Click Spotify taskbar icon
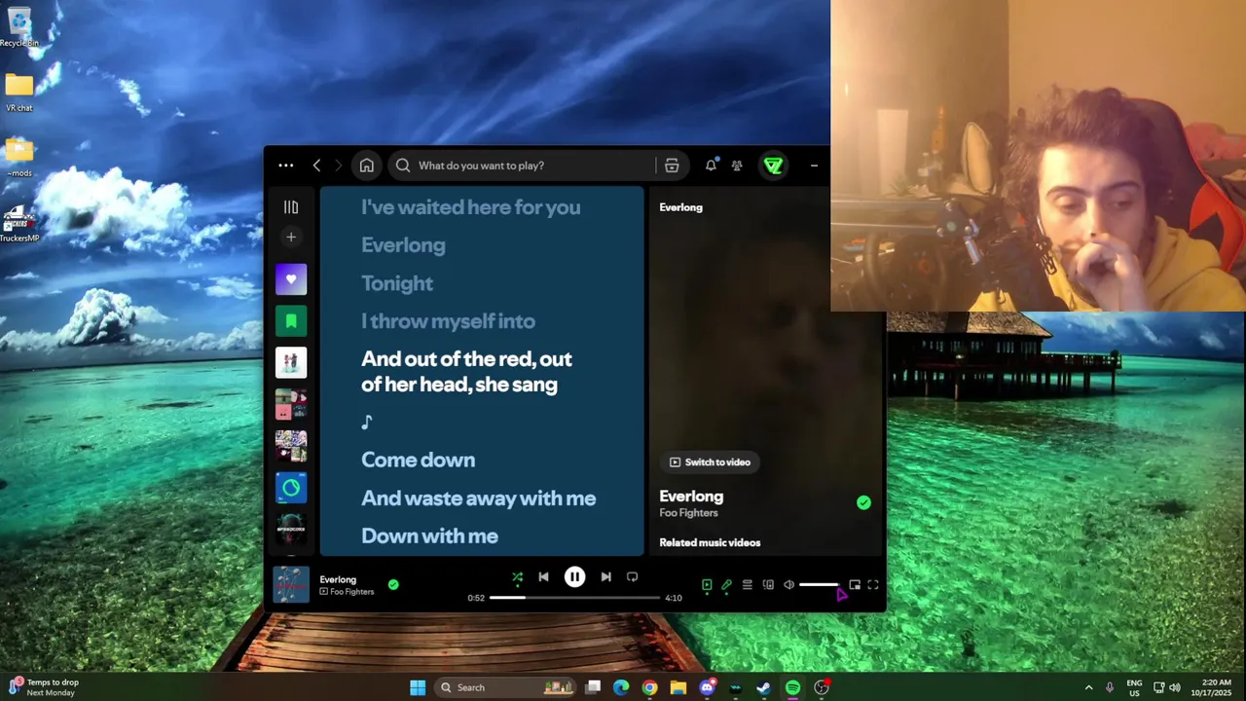The image size is (1246, 701). coord(792,687)
